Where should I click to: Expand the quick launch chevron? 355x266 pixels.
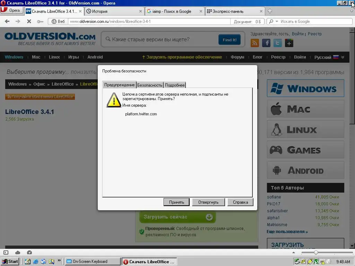[x=59, y=260]
